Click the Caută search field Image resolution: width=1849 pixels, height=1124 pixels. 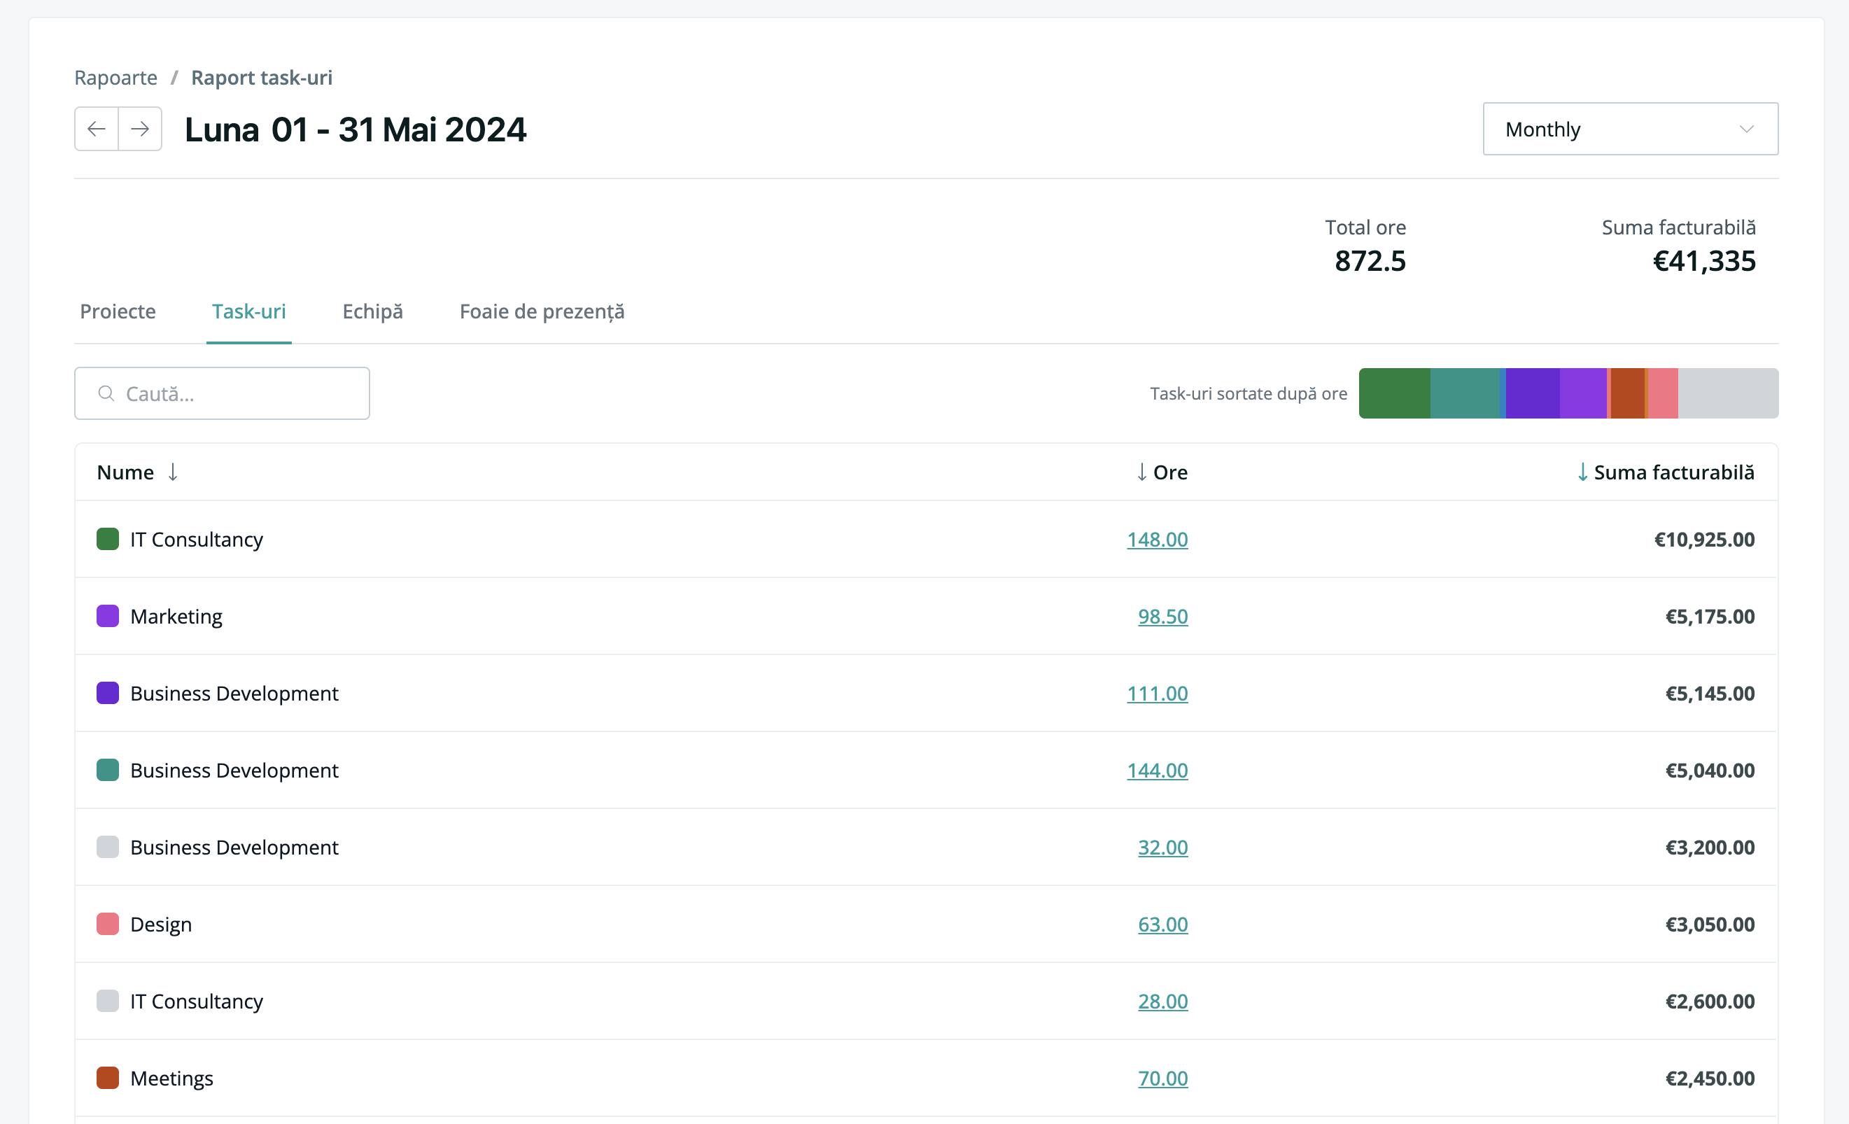pyautogui.click(x=222, y=393)
